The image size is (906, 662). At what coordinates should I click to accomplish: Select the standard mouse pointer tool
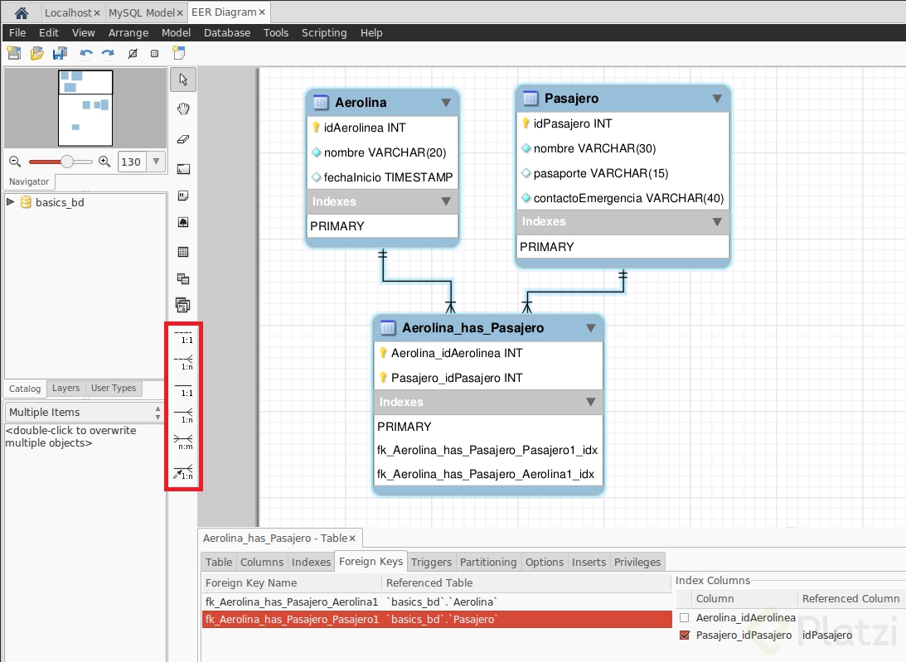[182, 80]
